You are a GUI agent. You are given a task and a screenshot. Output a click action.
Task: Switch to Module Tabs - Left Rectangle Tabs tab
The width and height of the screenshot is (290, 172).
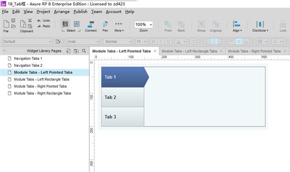click(x=189, y=51)
